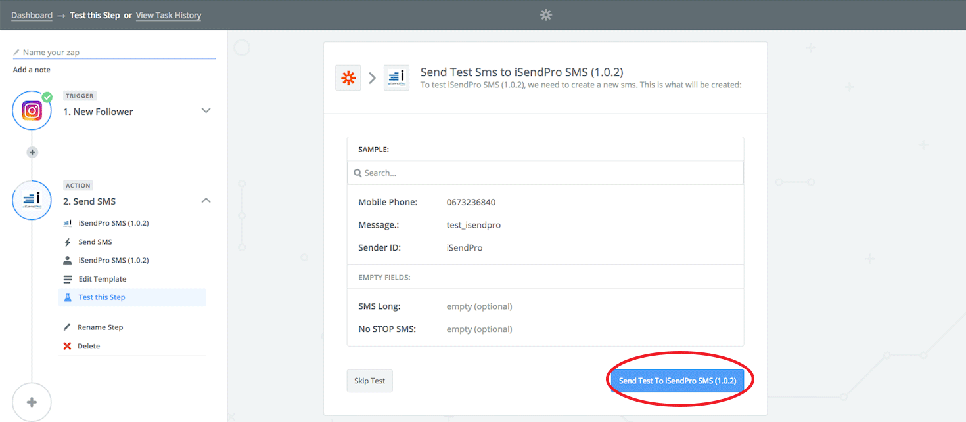Expand the New Follower trigger step
The height and width of the screenshot is (422, 966).
(206, 110)
